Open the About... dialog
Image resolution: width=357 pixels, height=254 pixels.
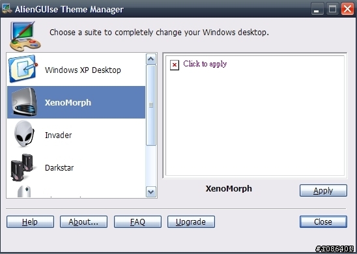tap(83, 221)
